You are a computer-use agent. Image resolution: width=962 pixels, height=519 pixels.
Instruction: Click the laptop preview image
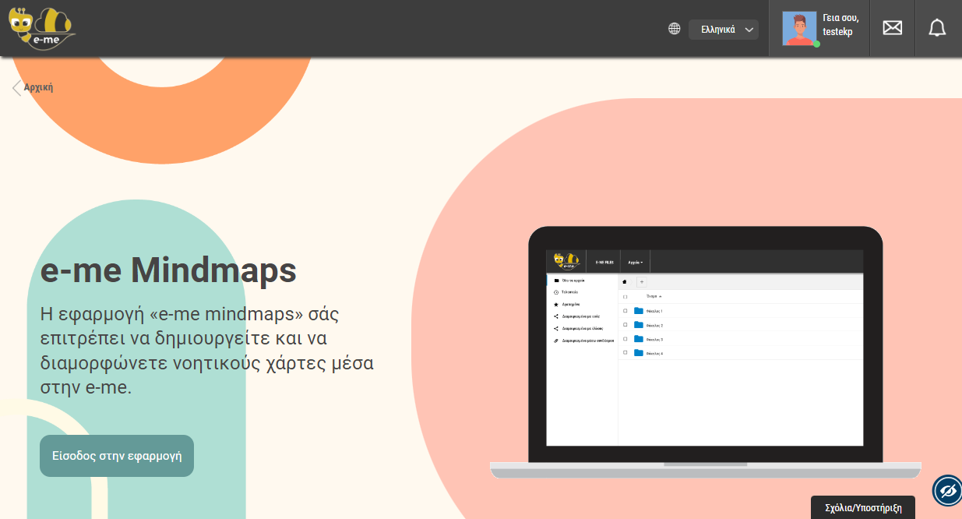706,352
